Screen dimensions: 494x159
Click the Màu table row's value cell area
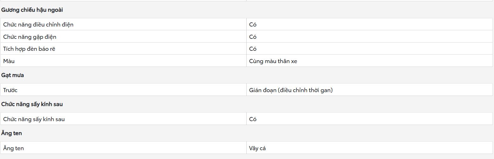tap(369, 61)
